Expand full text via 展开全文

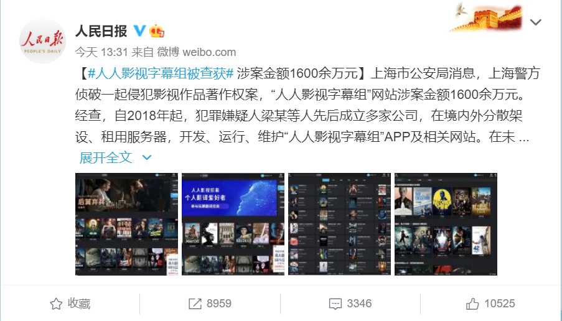coord(106,157)
